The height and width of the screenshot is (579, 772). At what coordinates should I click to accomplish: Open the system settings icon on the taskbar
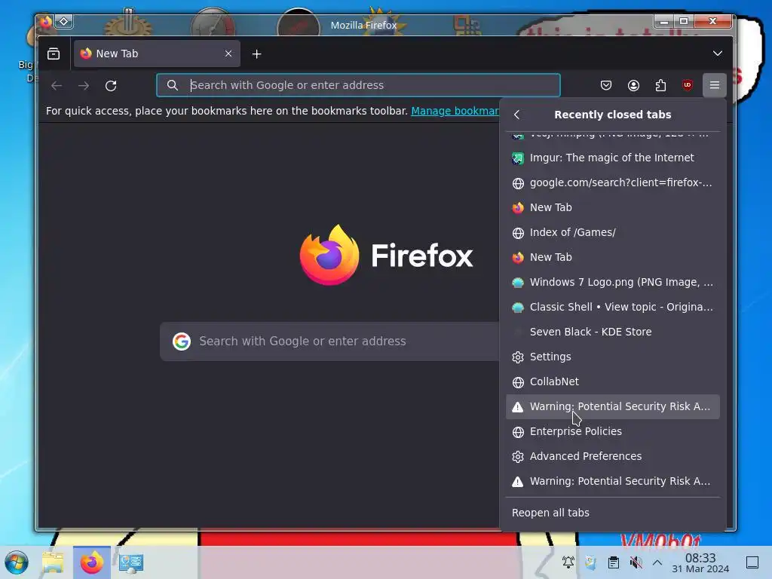point(131,562)
